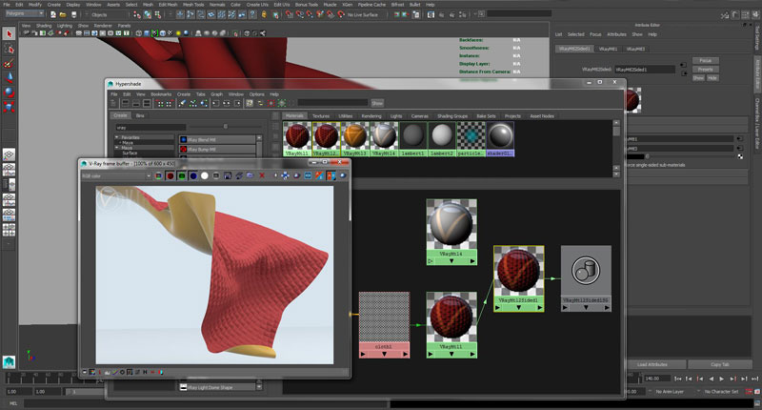Click the VRayMtl2Sided1 name field in Attribute Editor

[x=645, y=70]
